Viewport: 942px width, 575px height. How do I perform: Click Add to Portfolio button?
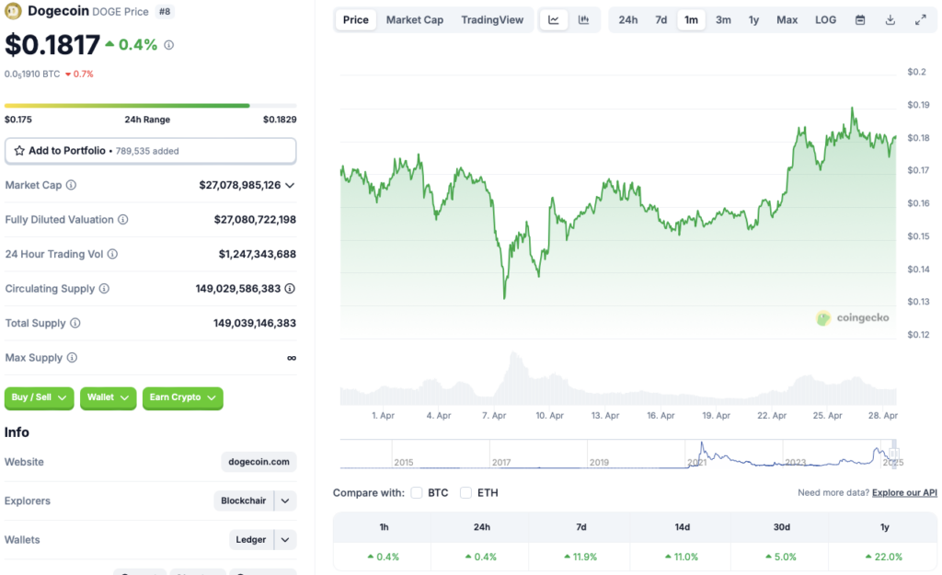[150, 151]
